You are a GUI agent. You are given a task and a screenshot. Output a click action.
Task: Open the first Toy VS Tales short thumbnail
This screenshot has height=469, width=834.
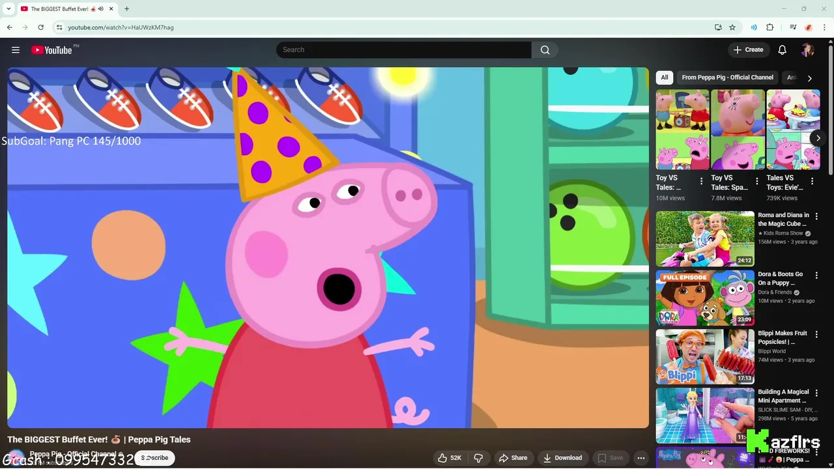(682, 130)
